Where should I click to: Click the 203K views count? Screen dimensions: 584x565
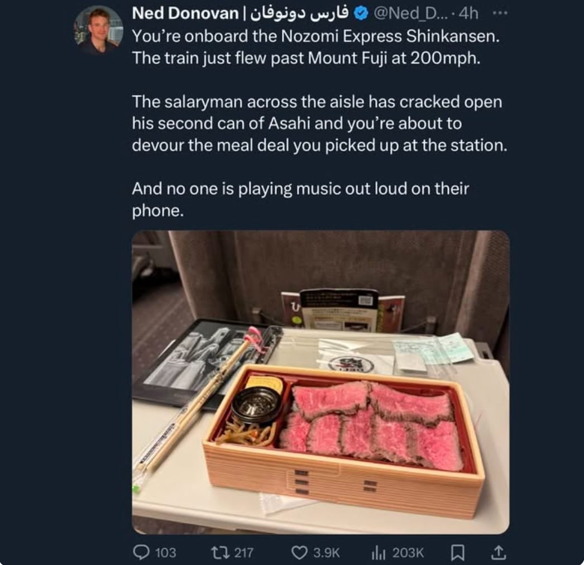408,553
